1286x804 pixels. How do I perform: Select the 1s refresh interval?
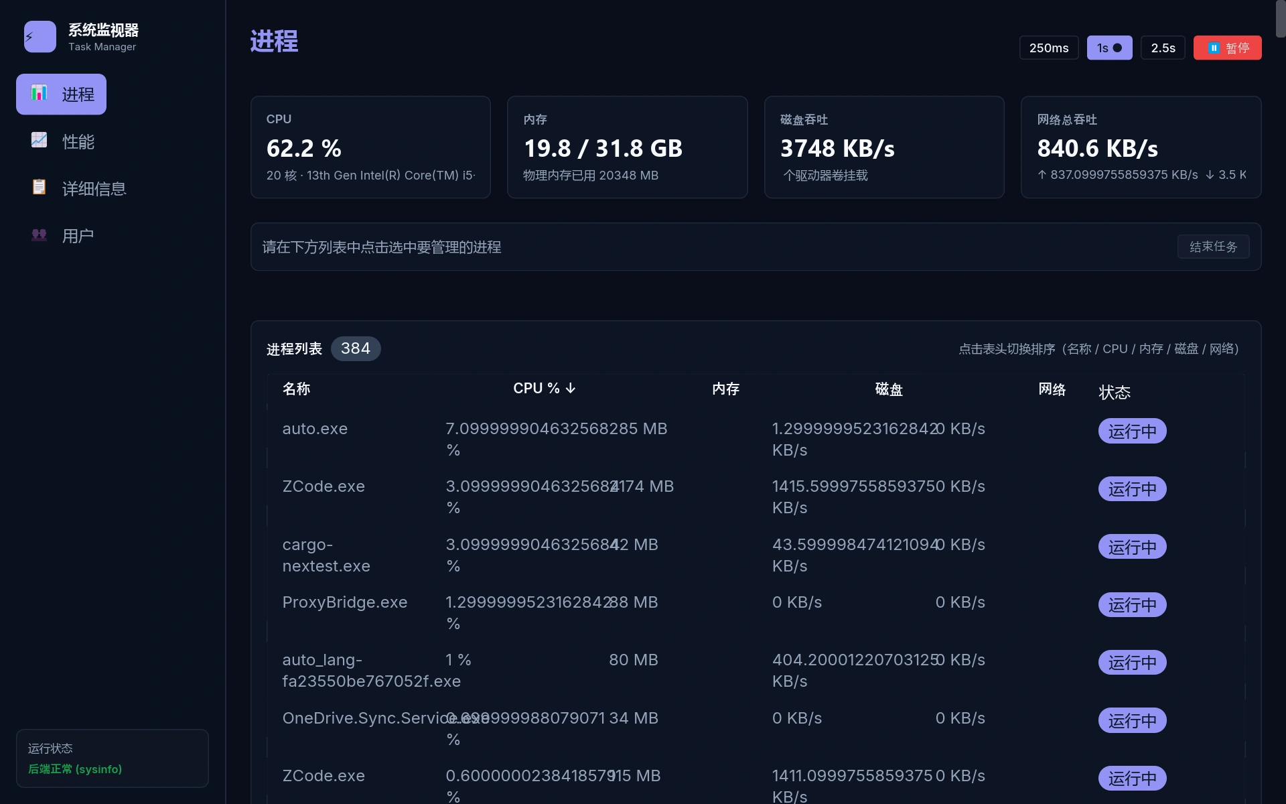click(x=1109, y=48)
